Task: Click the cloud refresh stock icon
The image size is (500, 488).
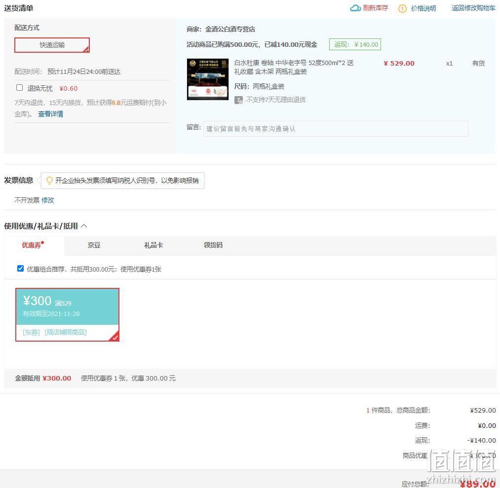Action: tap(355, 8)
